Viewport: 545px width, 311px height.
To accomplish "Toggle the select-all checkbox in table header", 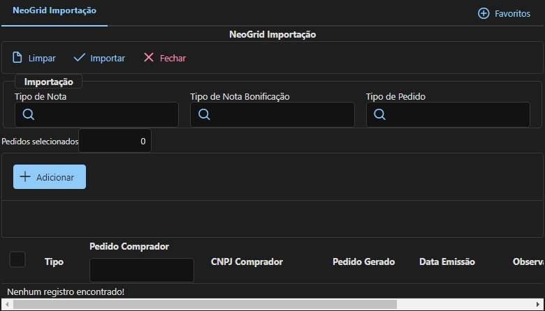I will 17,259.
